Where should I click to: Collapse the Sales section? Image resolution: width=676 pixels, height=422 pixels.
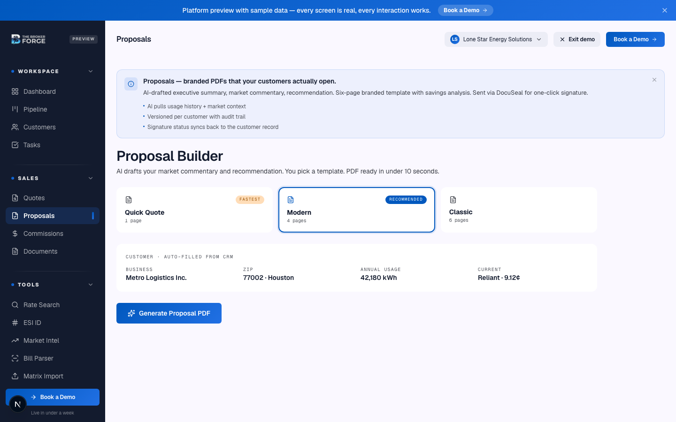(x=91, y=178)
